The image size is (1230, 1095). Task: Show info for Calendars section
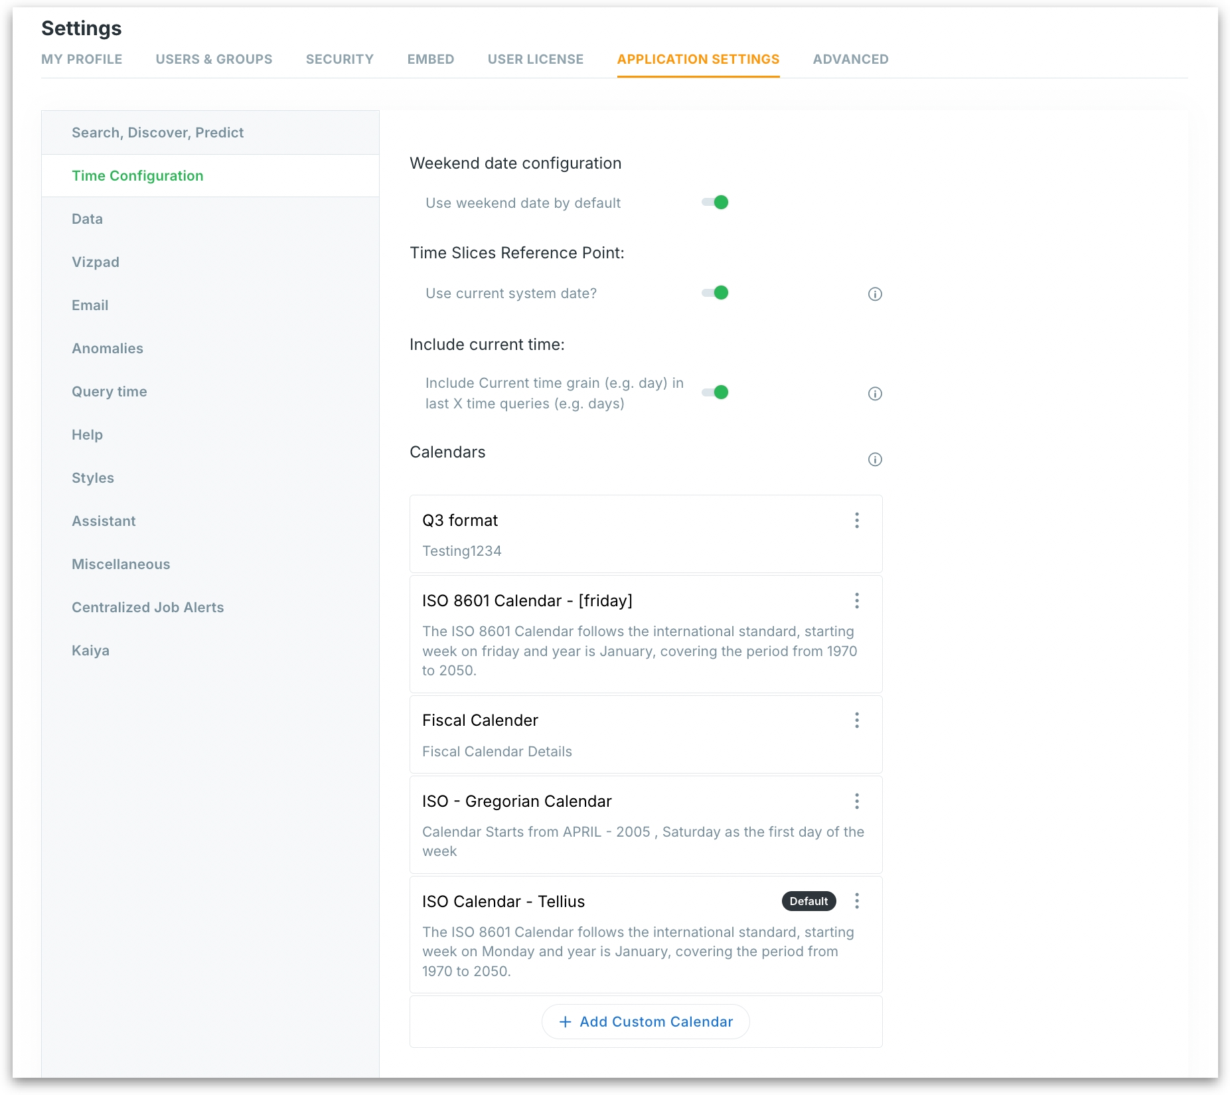coord(875,460)
